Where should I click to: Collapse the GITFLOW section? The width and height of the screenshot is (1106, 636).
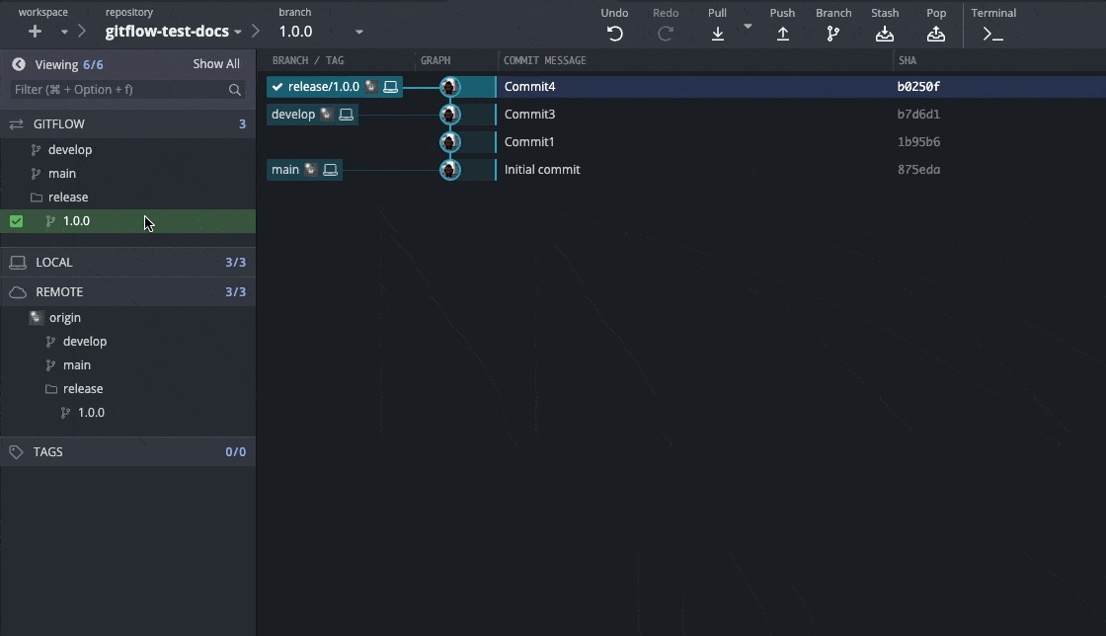[59, 124]
